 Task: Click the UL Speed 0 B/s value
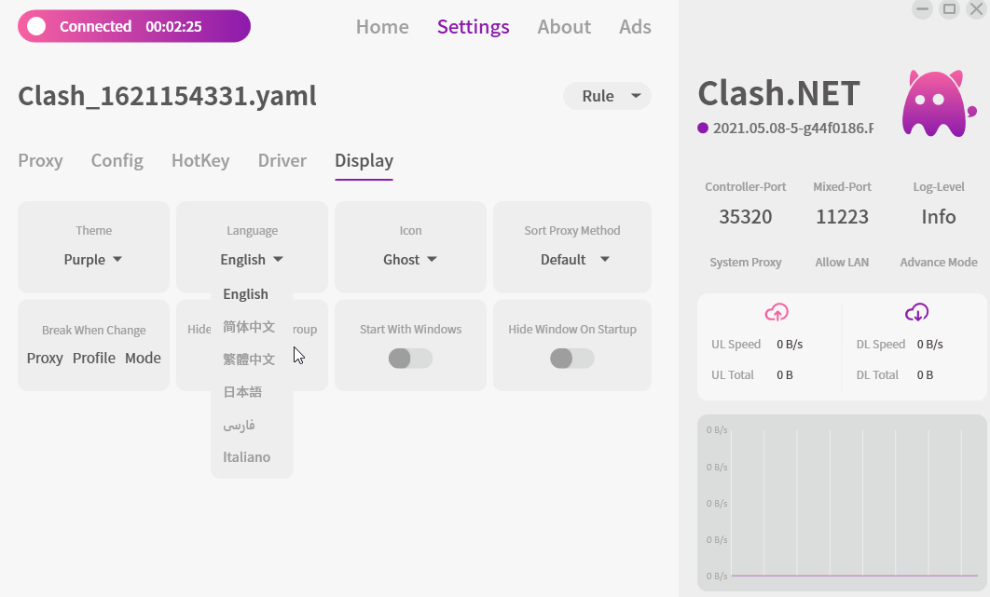click(x=790, y=344)
